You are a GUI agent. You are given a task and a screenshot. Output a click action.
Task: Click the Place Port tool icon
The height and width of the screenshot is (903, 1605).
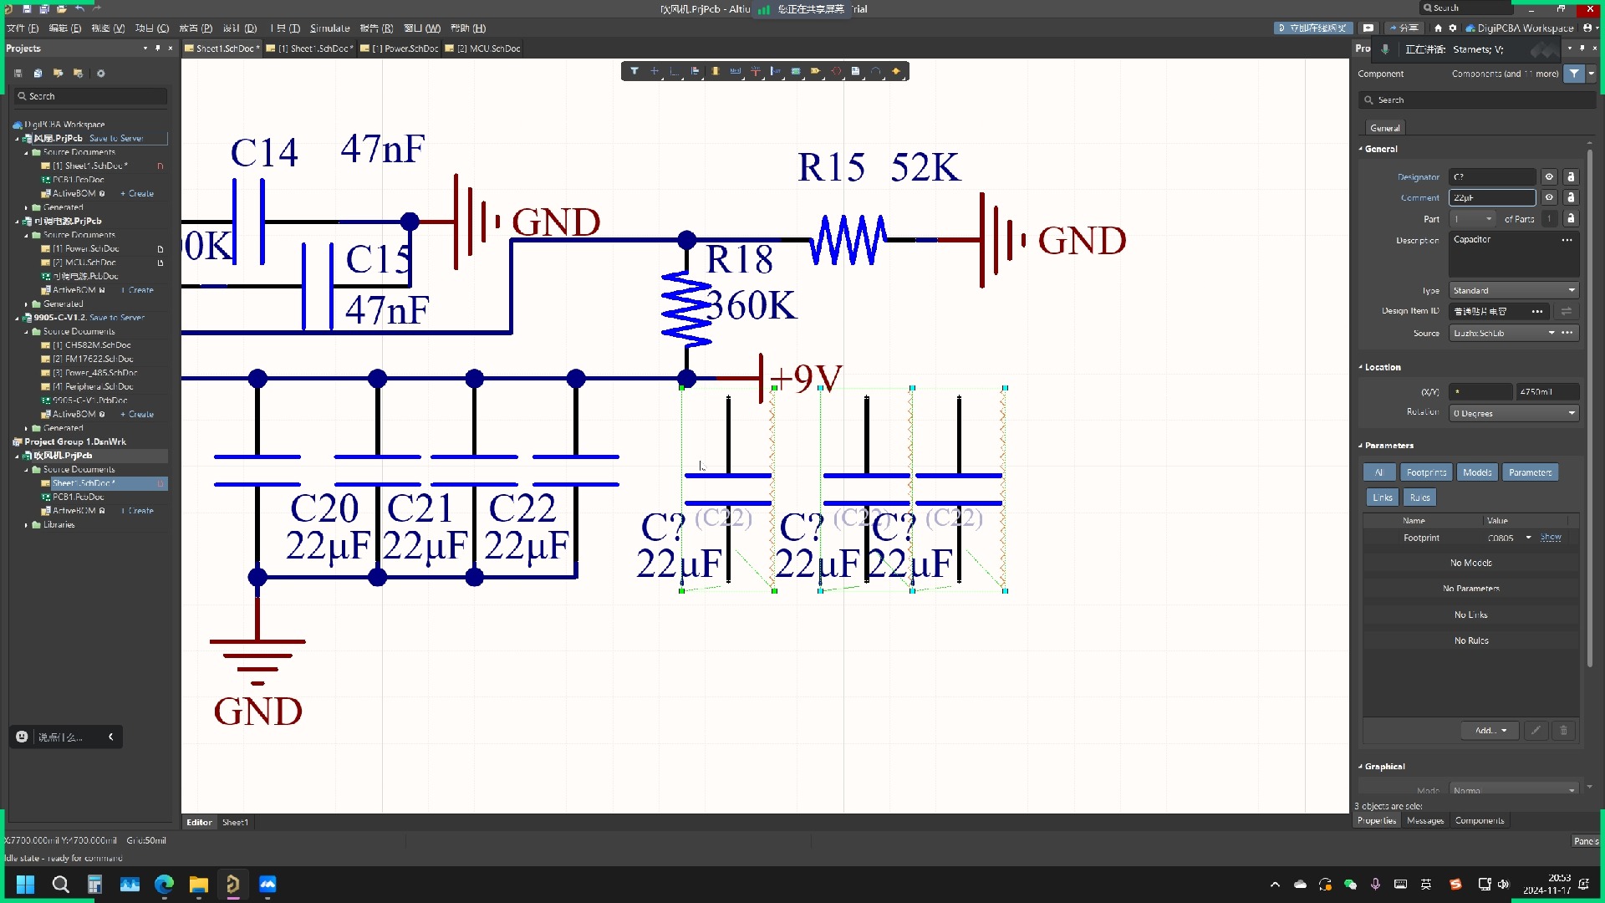[x=816, y=71]
